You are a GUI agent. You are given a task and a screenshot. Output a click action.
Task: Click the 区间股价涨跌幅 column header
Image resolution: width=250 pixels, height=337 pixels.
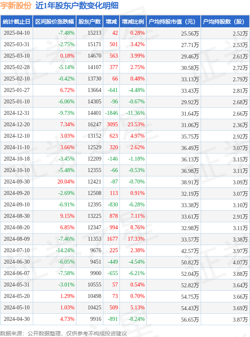point(54,21)
